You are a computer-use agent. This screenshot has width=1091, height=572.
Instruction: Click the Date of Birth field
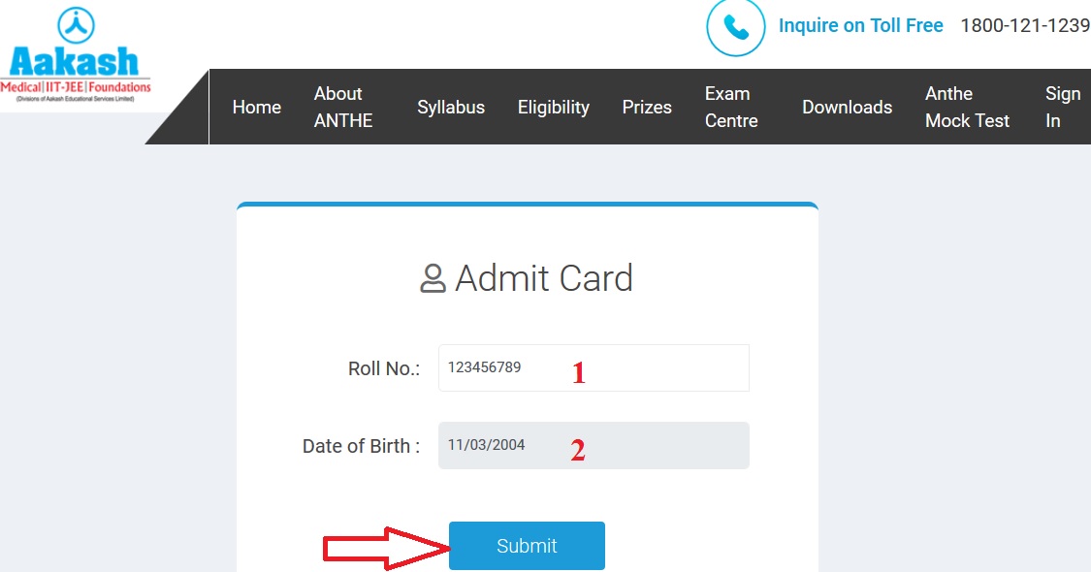[594, 446]
